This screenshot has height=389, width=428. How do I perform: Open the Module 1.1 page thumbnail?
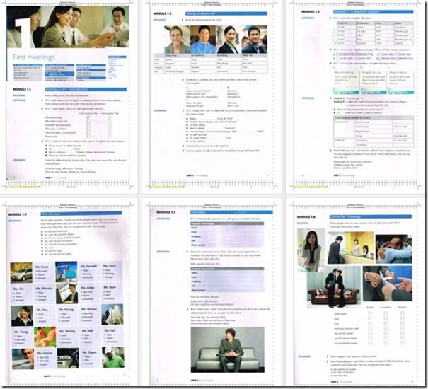click(68, 95)
